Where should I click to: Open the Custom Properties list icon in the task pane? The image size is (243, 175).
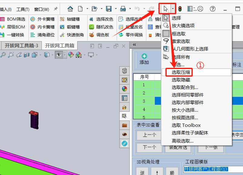click(x=125, y=98)
